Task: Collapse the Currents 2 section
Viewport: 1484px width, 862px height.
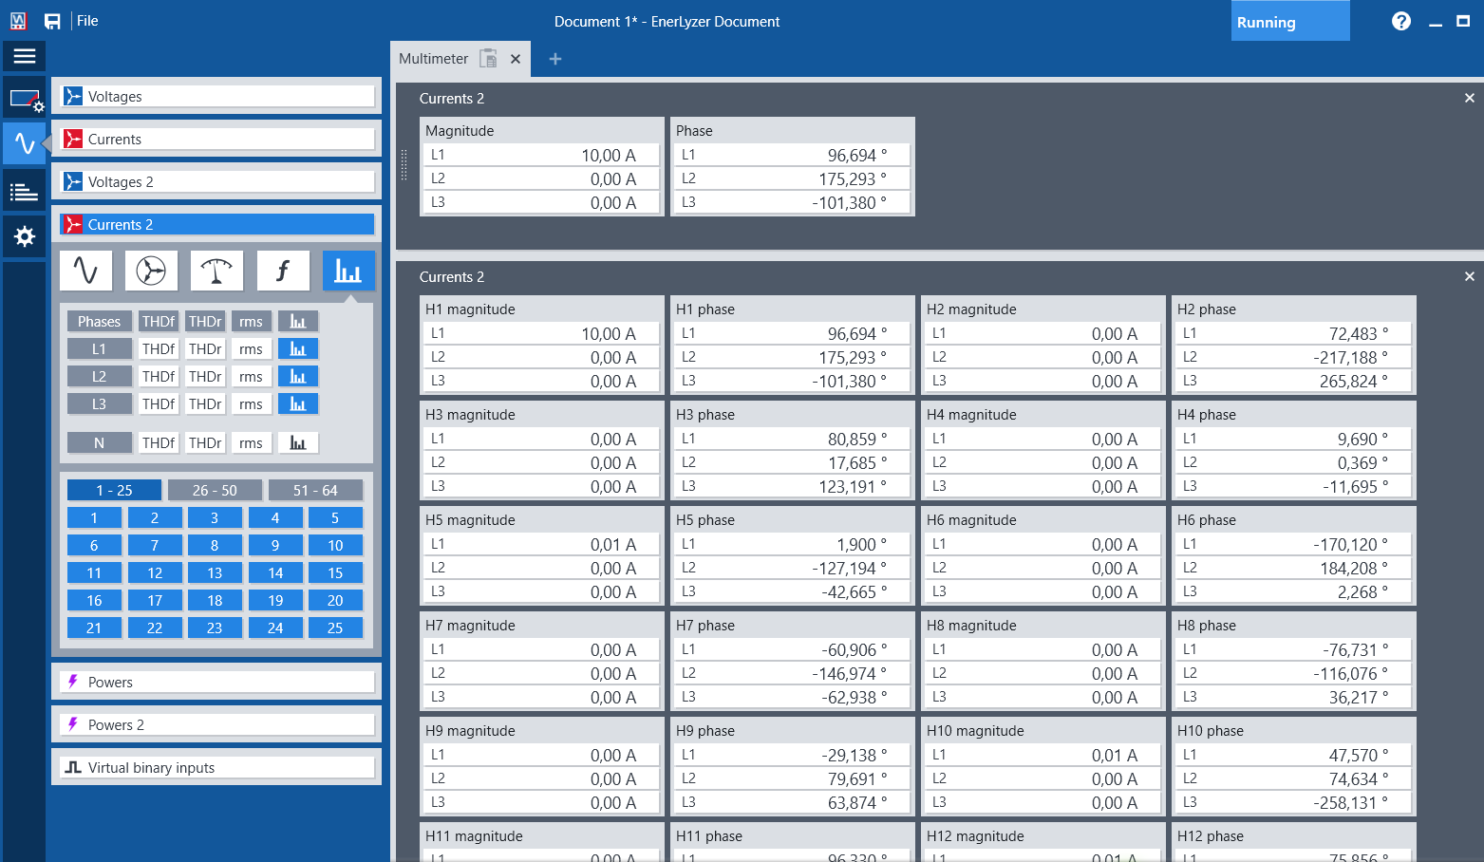Action: (x=217, y=225)
